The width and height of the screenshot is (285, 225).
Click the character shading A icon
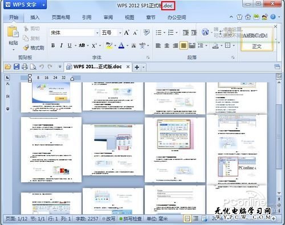pyautogui.click(x=134, y=46)
